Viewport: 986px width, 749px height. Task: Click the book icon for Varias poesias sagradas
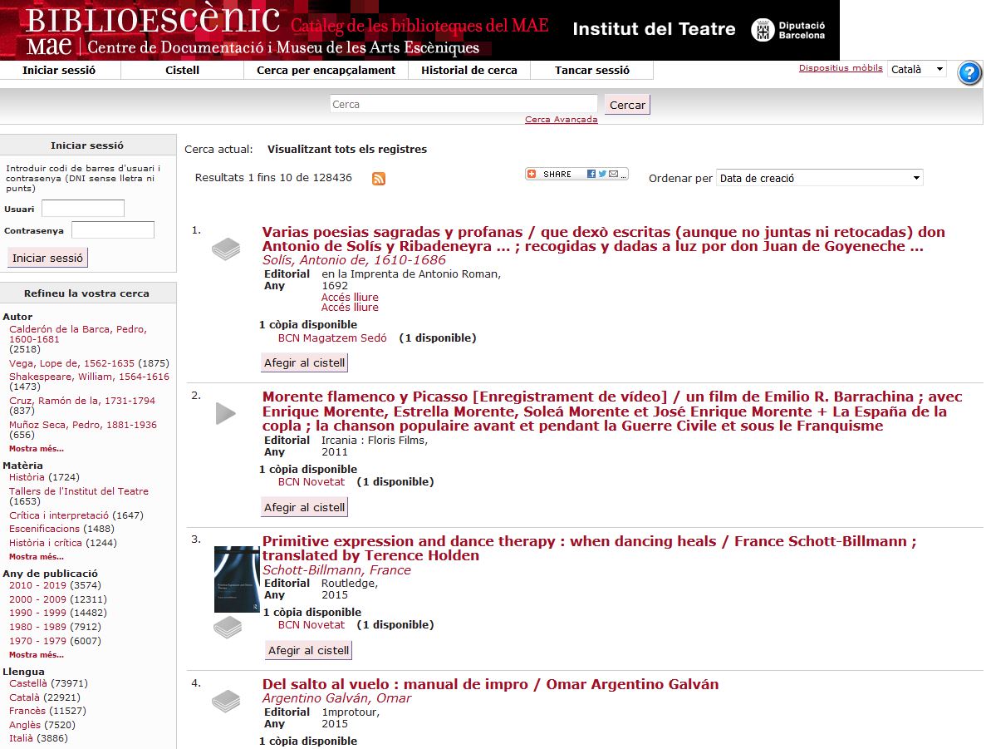tap(226, 249)
